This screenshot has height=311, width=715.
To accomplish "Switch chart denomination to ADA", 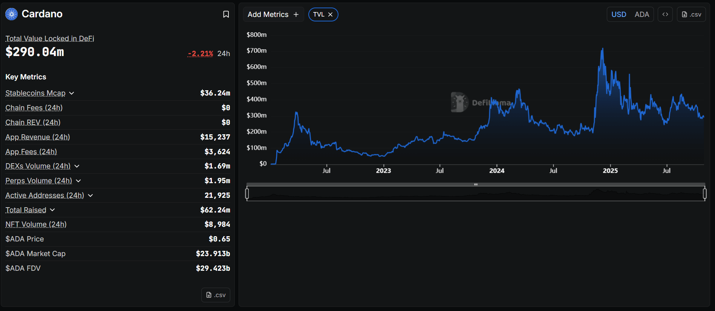I will pyautogui.click(x=642, y=14).
